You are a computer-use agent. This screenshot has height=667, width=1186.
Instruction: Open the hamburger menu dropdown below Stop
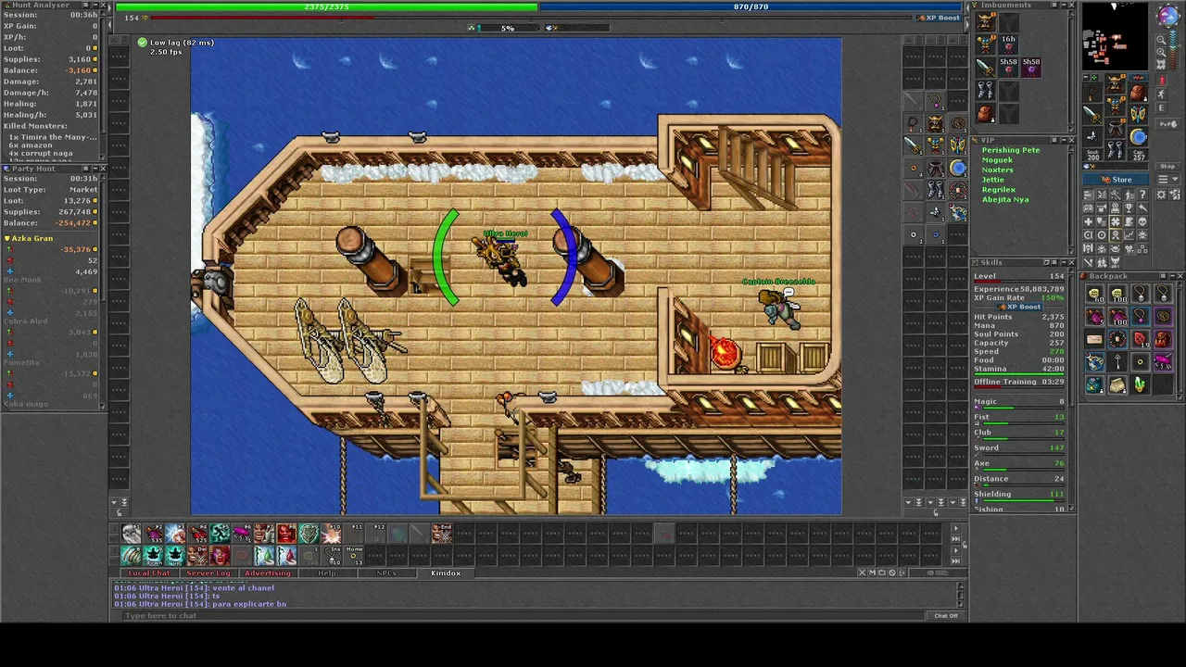[x=1167, y=179]
